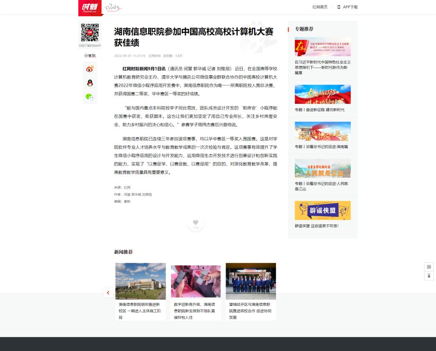Open 湖南信息职院明年搬进新校区 news link
This screenshot has height=351, width=436.
pyautogui.click(x=140, y=311)
